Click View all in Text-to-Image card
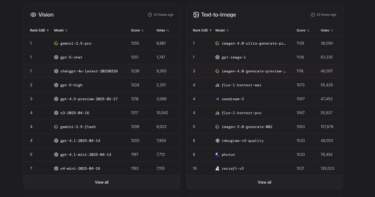Image resolution: width=375 pixels, height=197 pixels. [265, 182]
